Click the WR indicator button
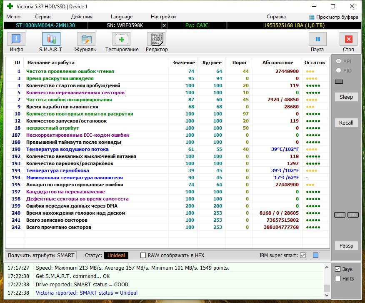 (340, 215)
